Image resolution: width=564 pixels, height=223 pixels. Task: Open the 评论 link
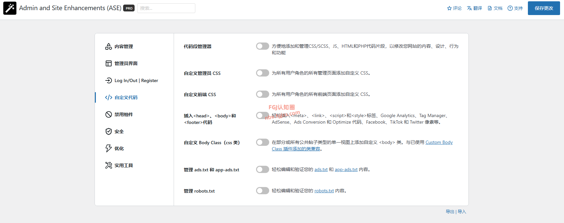pos(454,8)
